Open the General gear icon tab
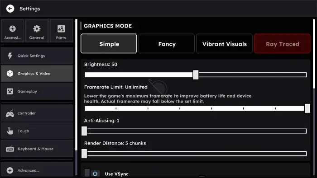The height and width of the screenshot is (178, 317). 37,28
